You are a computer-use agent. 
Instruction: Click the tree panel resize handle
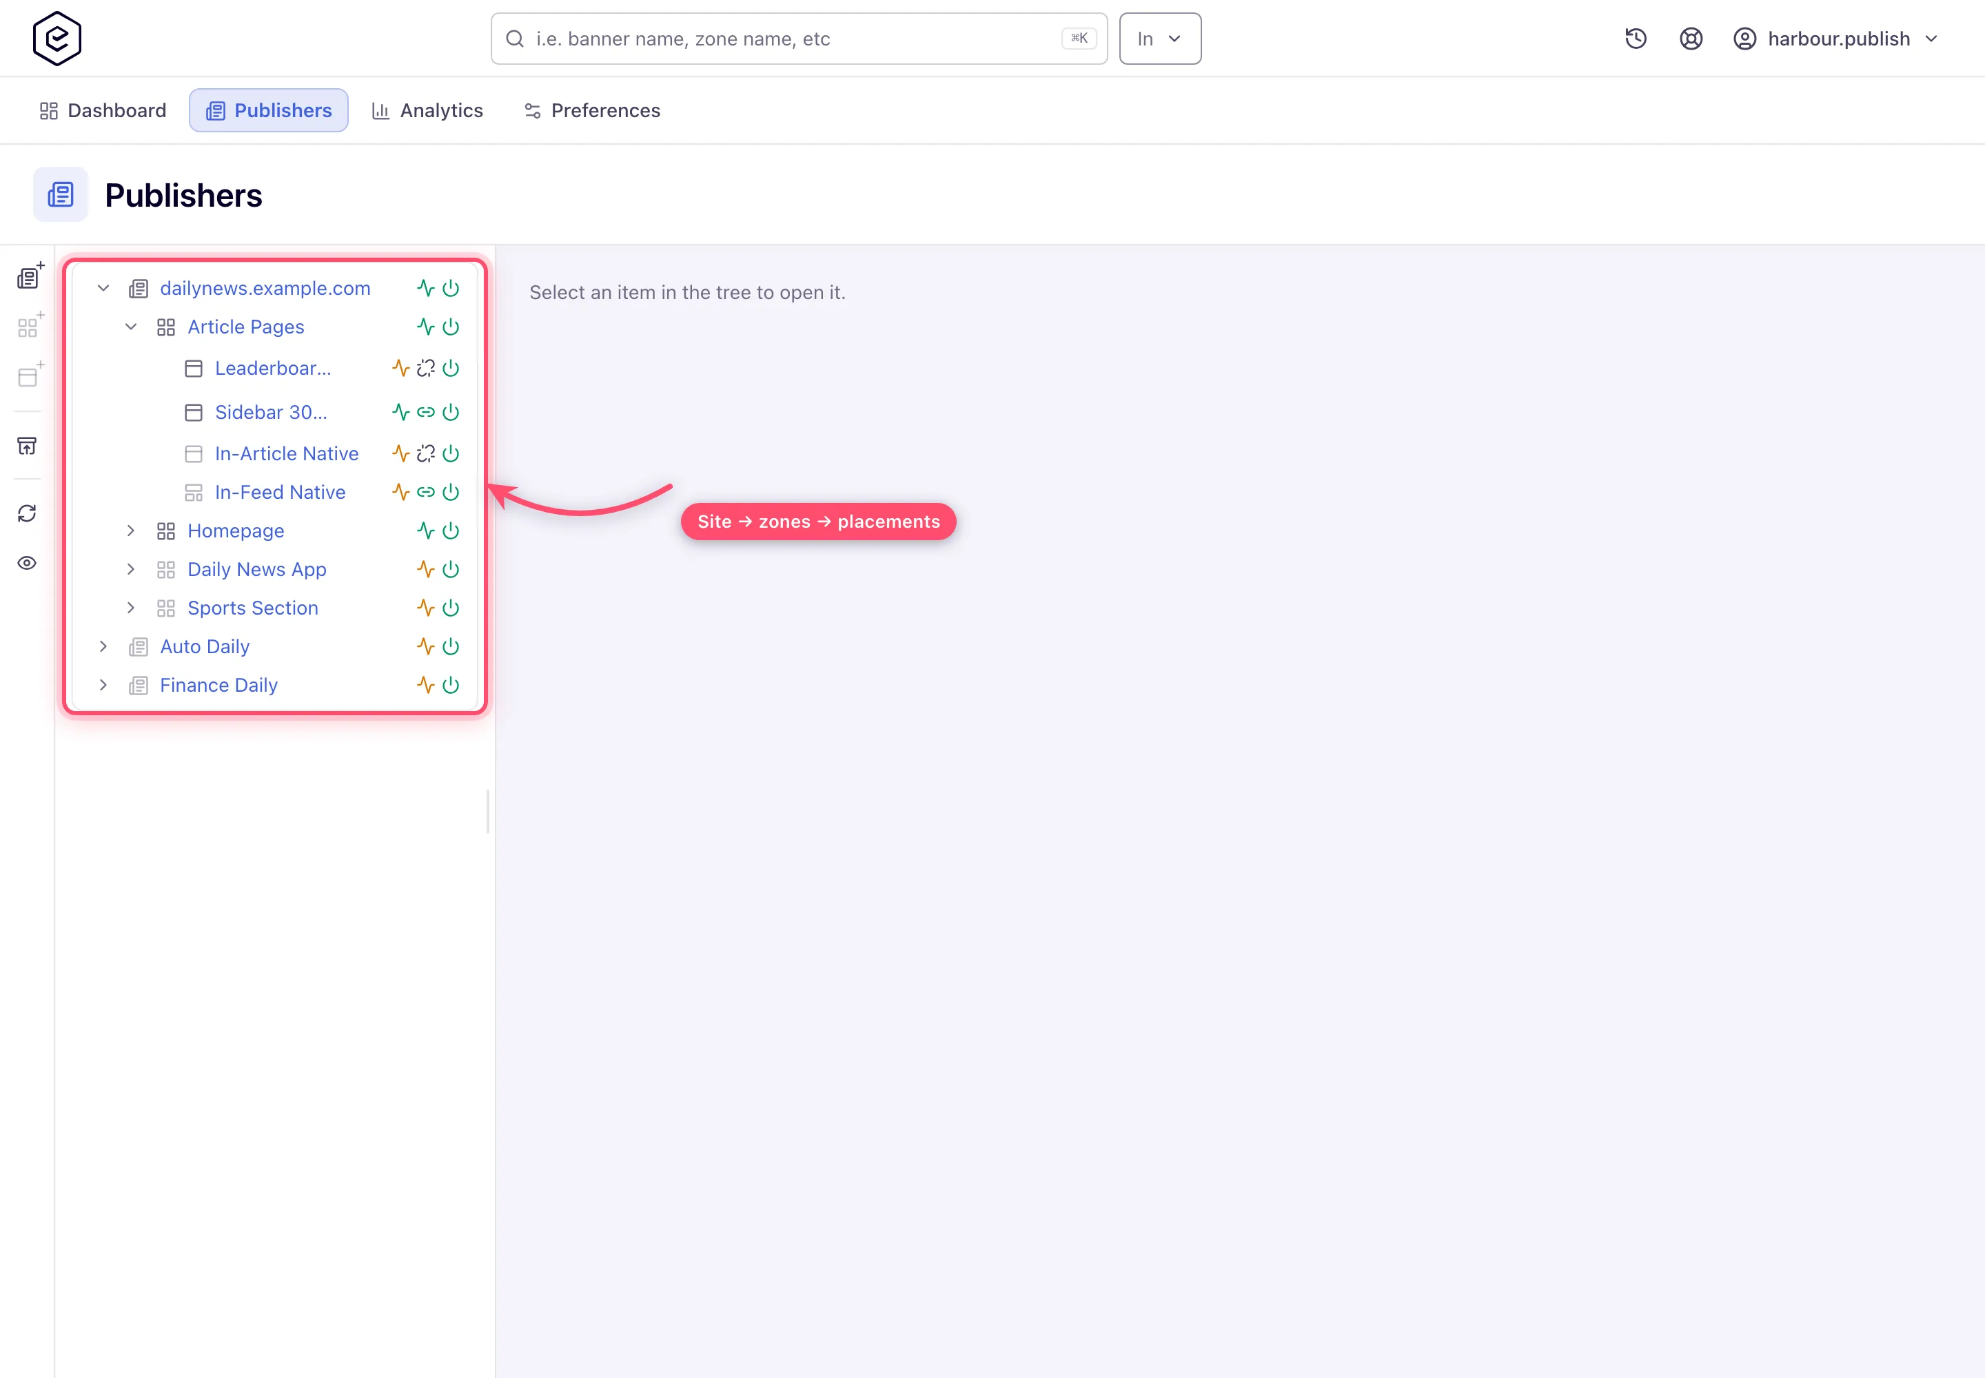(x=488, y=812)
